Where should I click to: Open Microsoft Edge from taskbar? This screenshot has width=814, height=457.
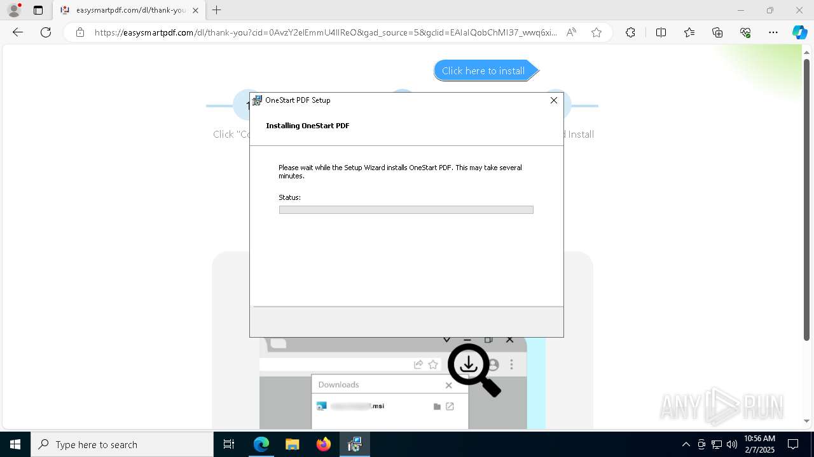(261, 444)
